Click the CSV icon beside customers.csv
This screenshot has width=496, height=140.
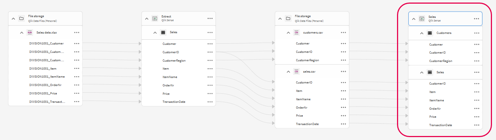click(297, 32)
